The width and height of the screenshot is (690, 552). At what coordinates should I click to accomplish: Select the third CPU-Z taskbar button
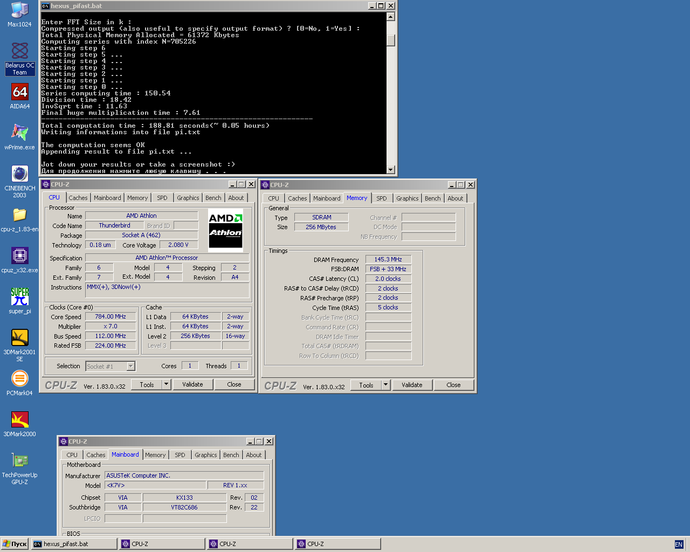click(x=337, y=544)
